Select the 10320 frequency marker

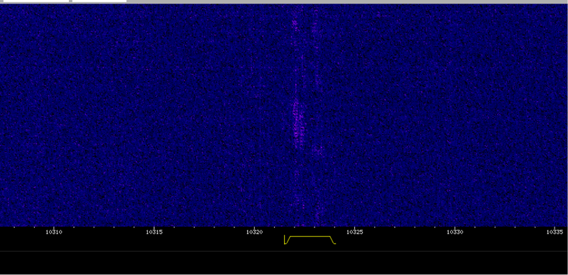point(254,232)
